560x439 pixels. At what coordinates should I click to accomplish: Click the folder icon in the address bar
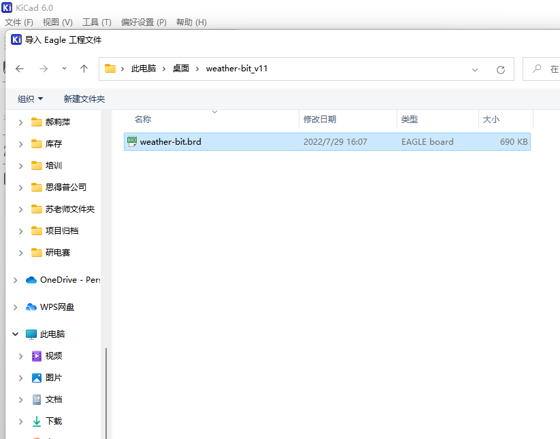tap(110, 68)
